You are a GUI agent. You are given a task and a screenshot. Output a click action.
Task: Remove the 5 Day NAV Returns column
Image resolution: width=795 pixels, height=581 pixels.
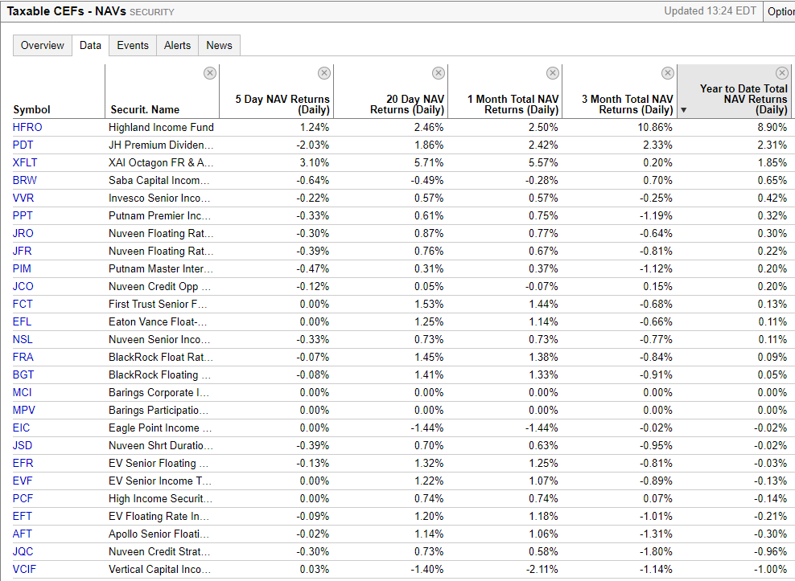coord(324,73)
